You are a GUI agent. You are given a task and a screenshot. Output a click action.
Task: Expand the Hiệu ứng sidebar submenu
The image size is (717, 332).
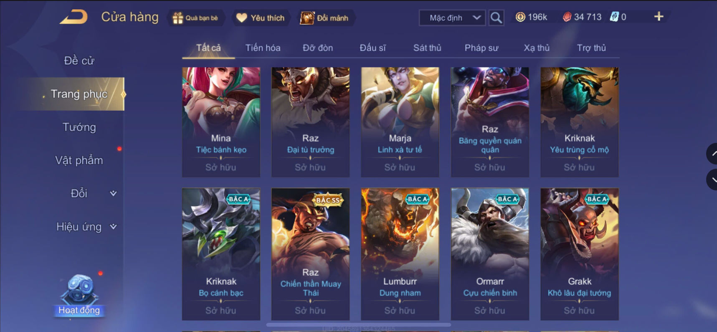113,227
